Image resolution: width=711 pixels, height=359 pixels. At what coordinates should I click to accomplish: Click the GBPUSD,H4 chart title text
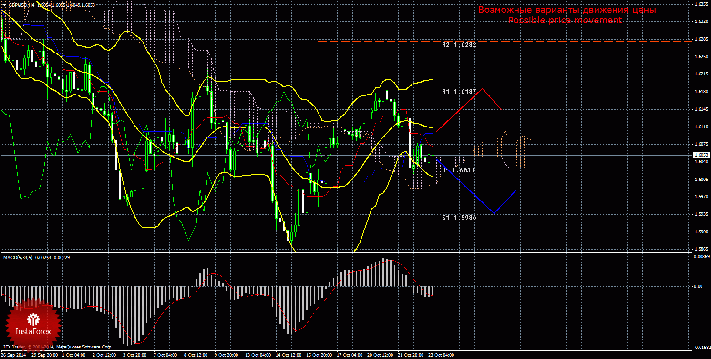(x=22, y=5)
